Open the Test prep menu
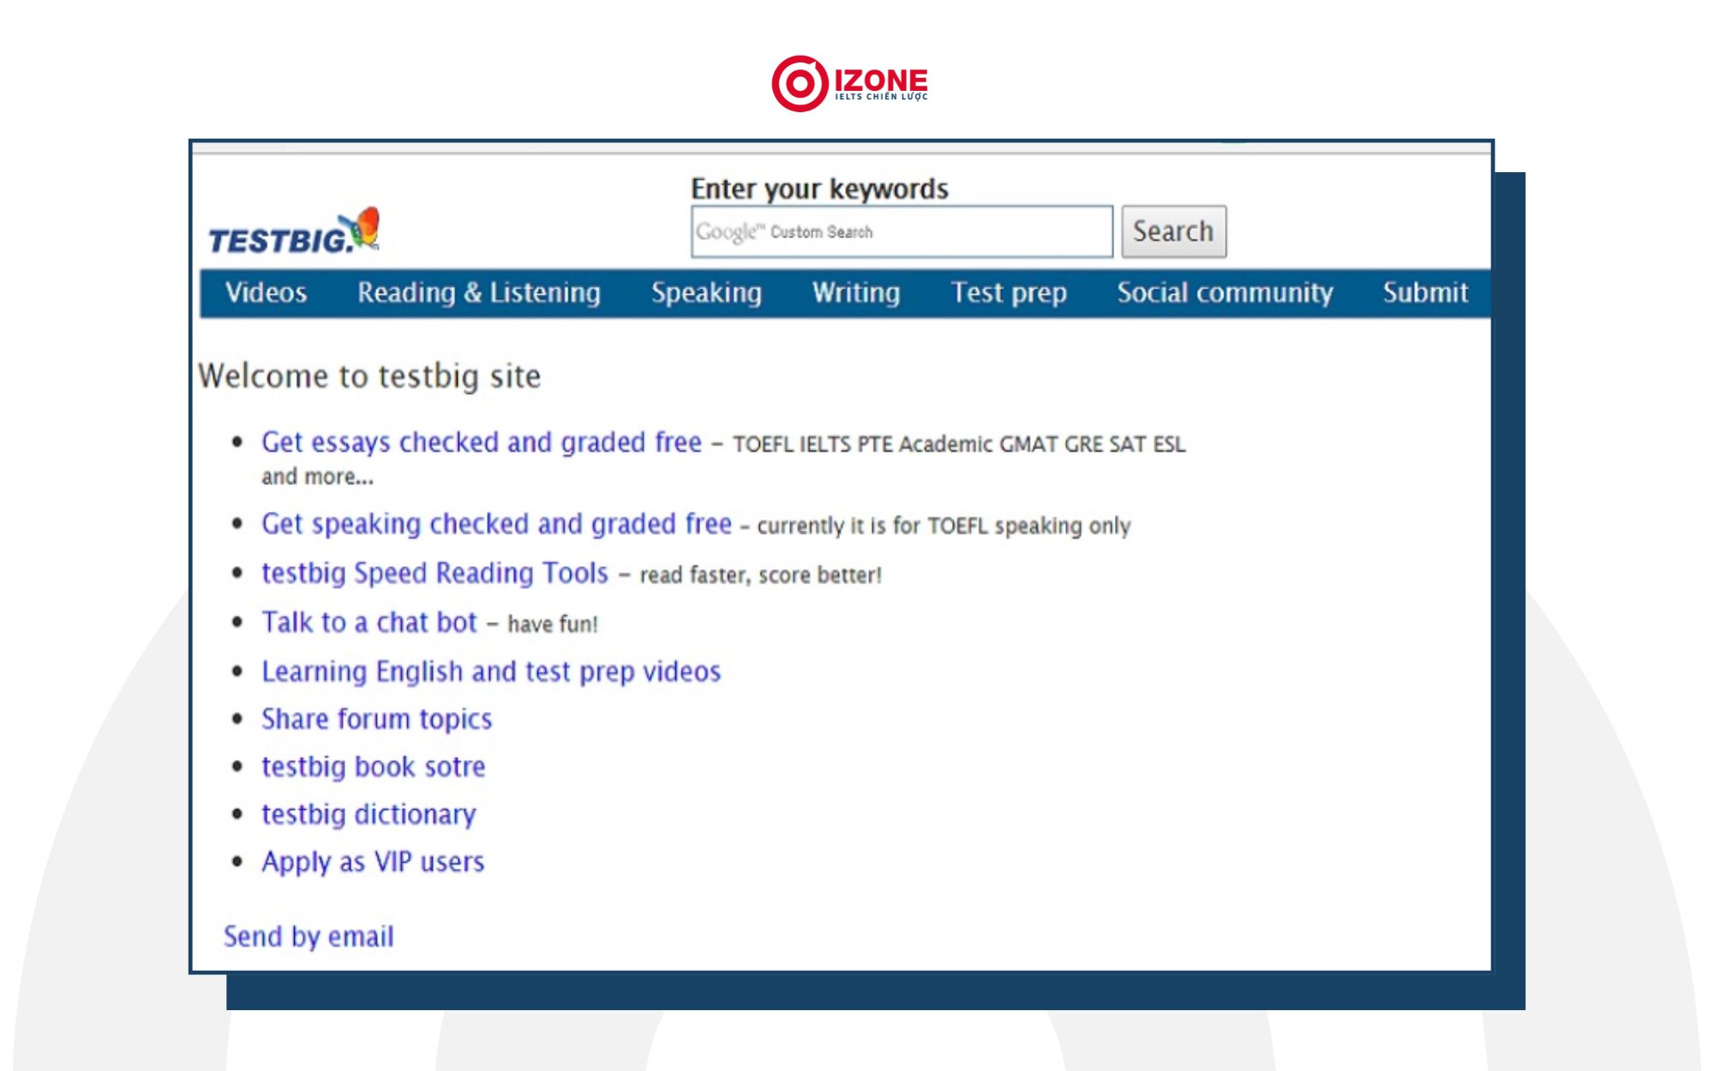1714x1071 pixels. coord(1009,293)
